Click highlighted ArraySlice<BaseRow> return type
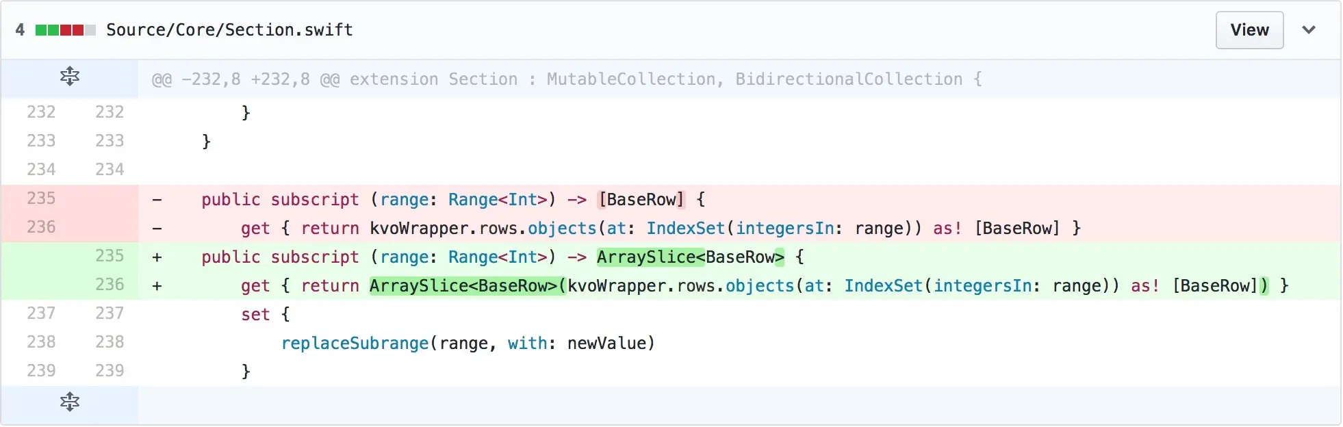1343x427 pixels. 690,257
